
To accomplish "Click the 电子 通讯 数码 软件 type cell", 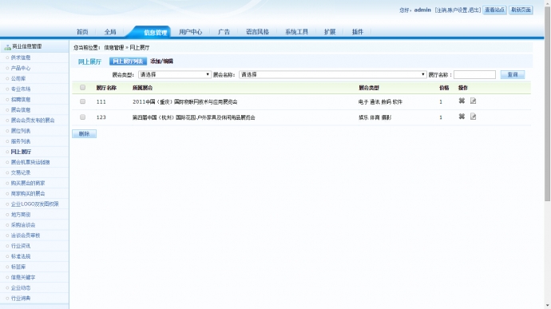I will click(x=380, y=102).
